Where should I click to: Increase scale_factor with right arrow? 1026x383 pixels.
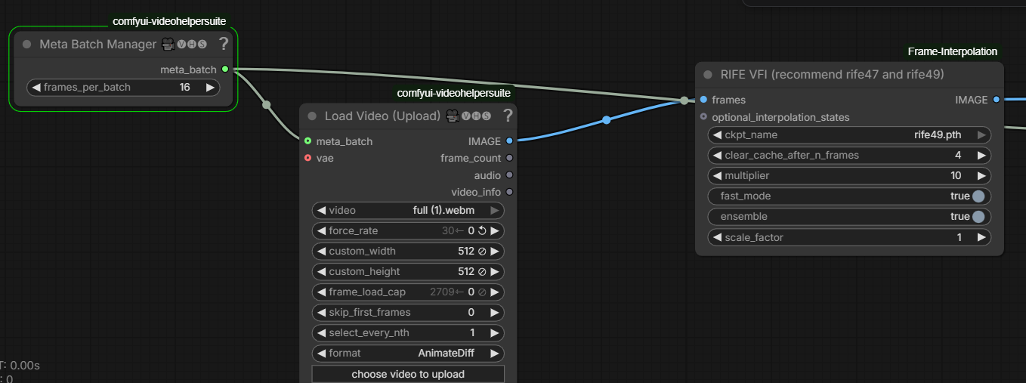[x=981, y=237]
